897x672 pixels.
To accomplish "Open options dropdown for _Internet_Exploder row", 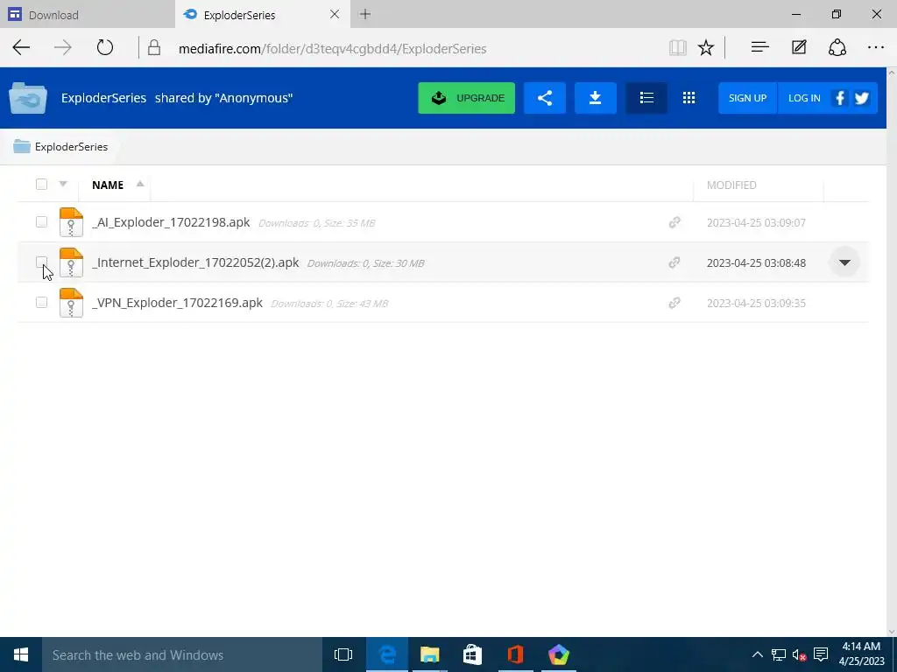I will 844,262.
